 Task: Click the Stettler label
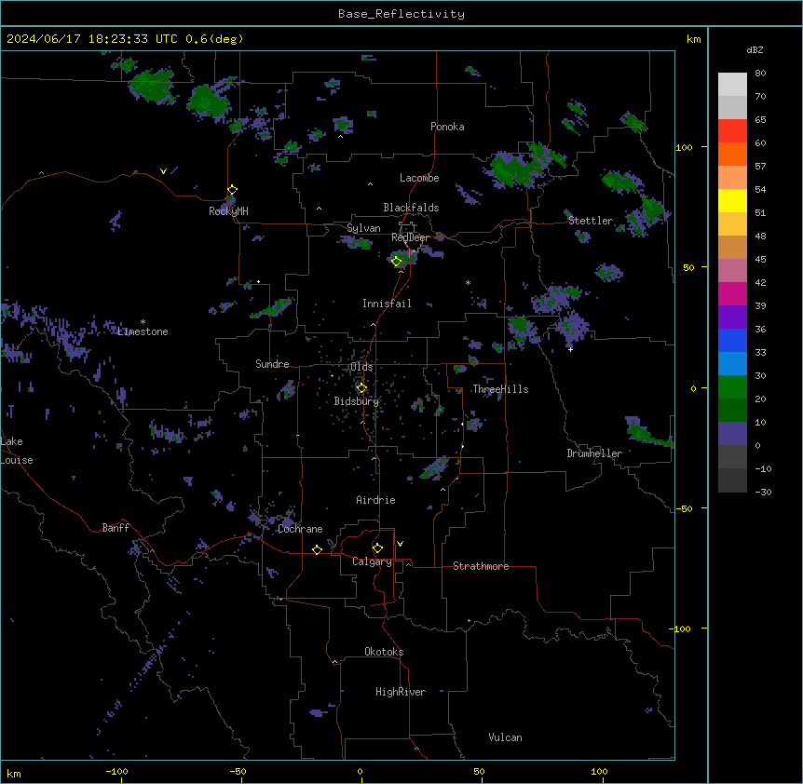coord(591,221)
